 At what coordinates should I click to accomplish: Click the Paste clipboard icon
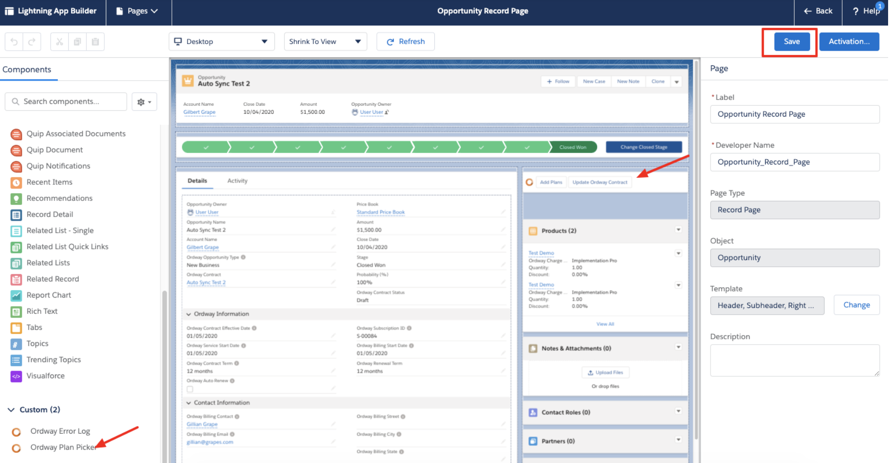click(x=95, y=42)
